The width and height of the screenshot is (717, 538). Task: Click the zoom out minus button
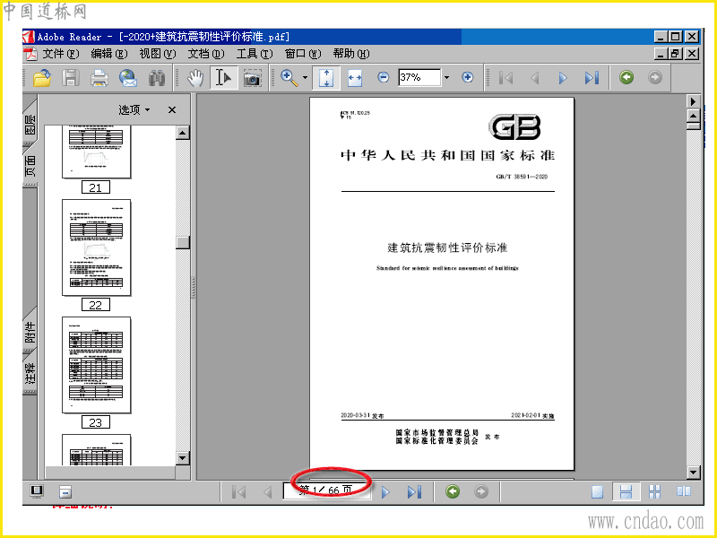384,77
